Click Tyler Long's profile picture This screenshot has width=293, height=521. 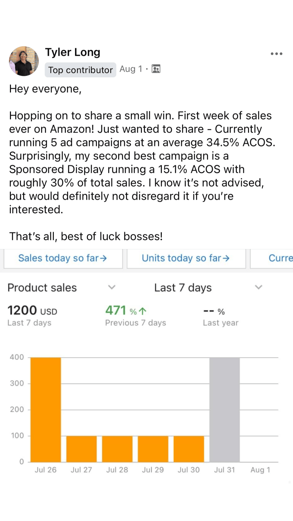[x=24, y=61]
